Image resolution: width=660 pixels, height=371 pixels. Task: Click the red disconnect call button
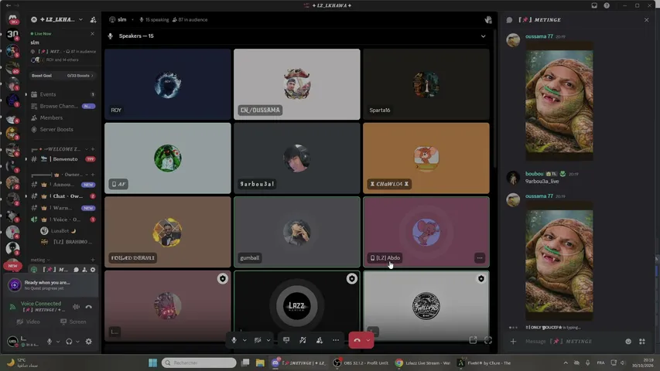tap(357, 340)
